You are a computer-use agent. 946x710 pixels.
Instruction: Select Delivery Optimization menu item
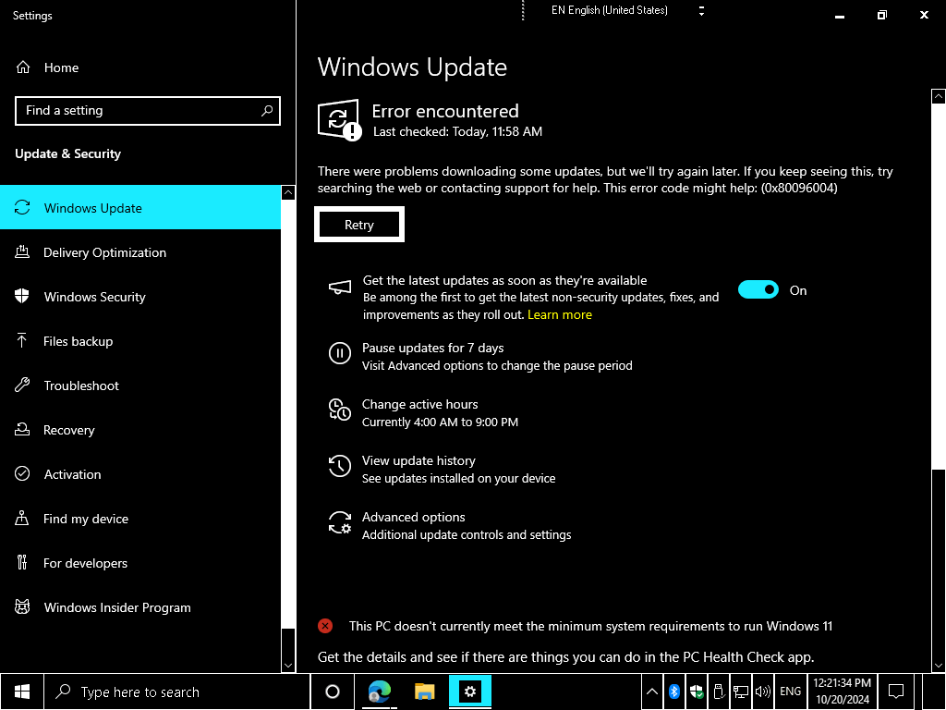point(140,252)
